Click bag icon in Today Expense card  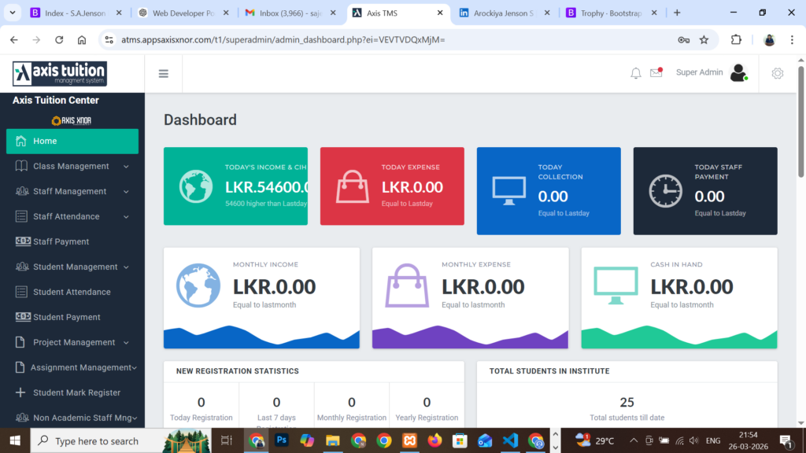pos(352,186)
